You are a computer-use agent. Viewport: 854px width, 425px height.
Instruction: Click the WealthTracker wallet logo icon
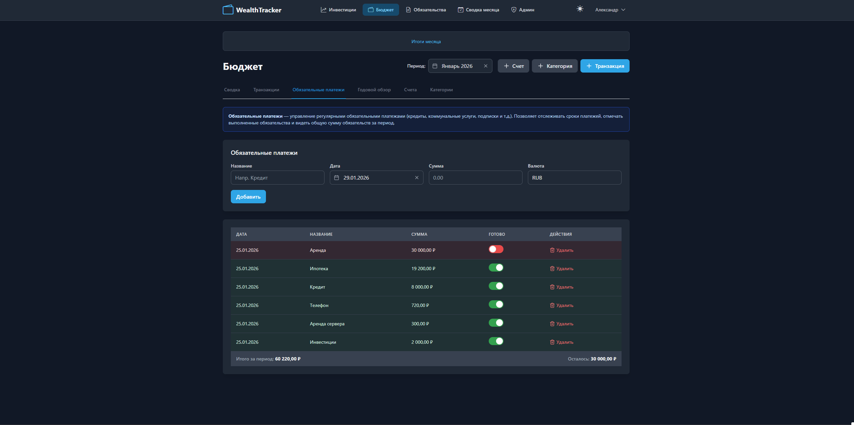[228, 10]
